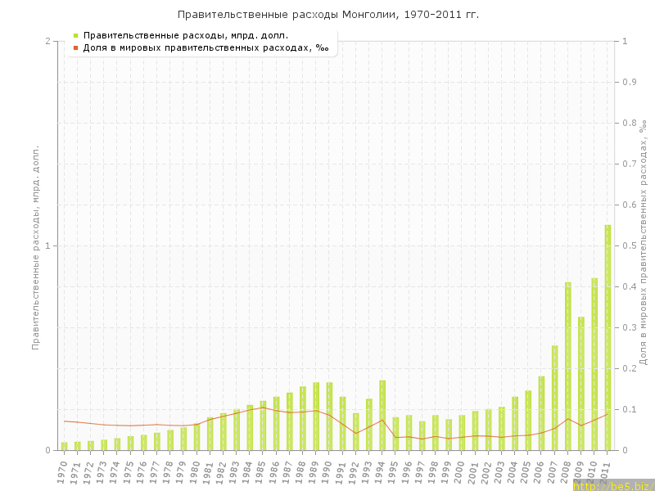
Task: Click the chart title about Mongolia's spending
Action: pos(327,15)
